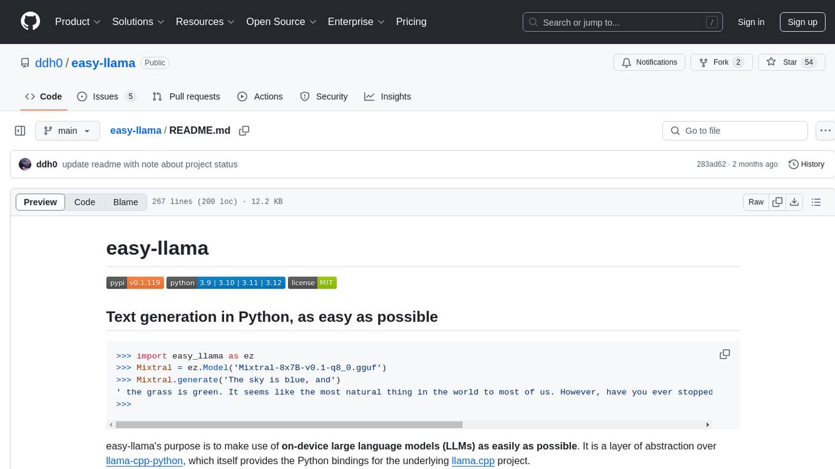Switch to the Pull requests tab
Screen dimensions: 835x469
(x=186, y=96)
